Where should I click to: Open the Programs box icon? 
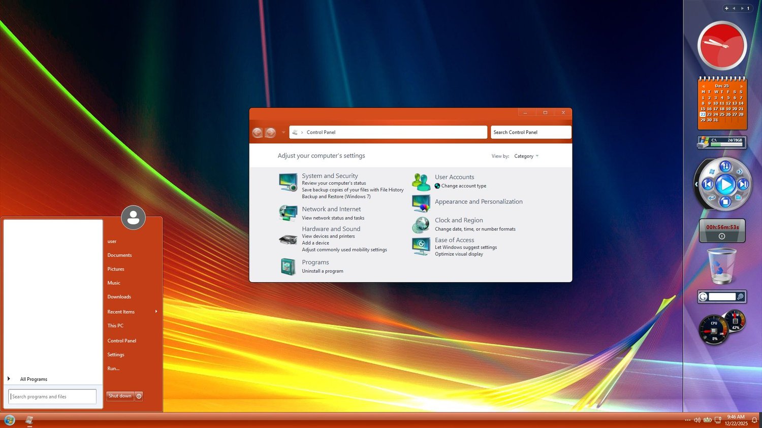[x=288, y=267]
